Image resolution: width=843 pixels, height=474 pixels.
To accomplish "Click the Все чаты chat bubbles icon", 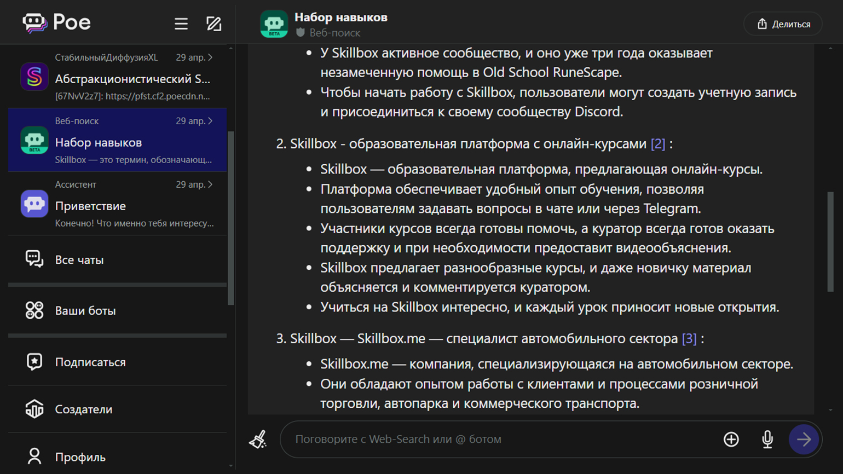I will (x=34, y=259).
